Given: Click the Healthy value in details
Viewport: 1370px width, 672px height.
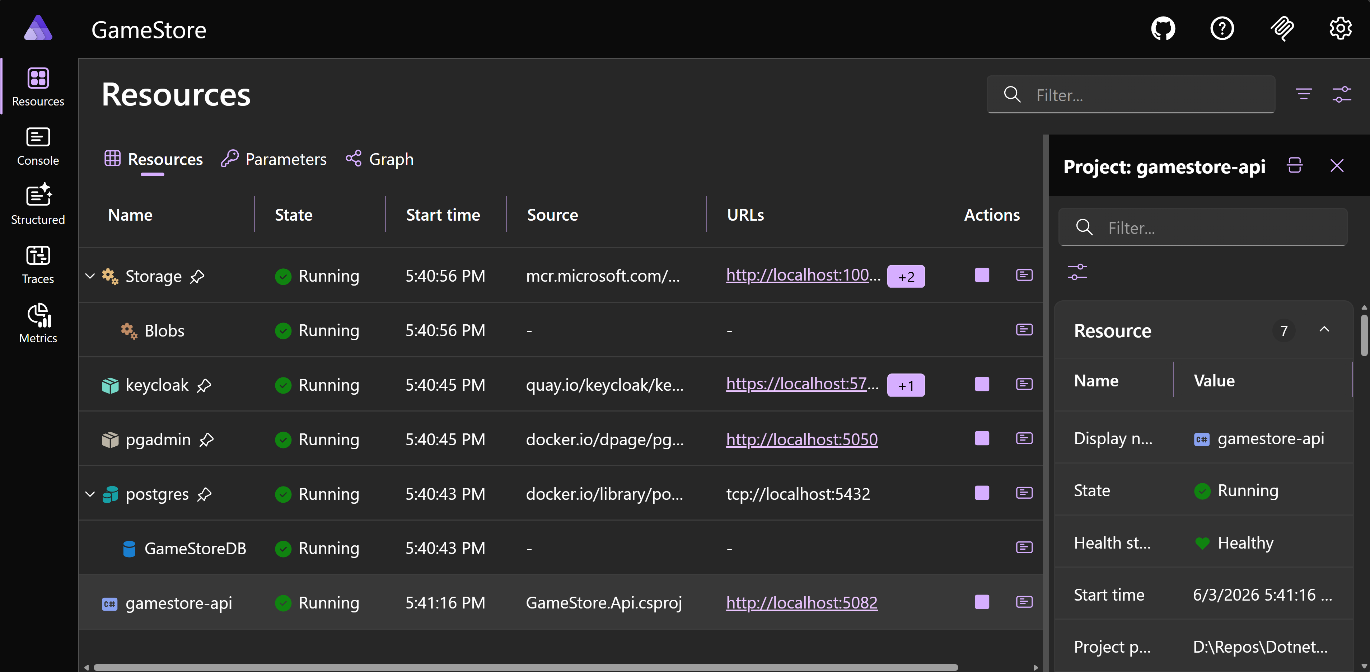Looking at the screenshot, I should (x=1245, y=543).
